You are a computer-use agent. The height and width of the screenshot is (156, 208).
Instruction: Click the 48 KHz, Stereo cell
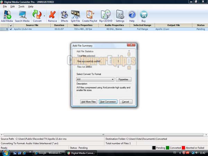pyautogui.click(x=114, y=29)
